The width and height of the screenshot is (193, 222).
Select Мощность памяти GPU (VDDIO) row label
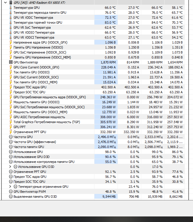(36, 102)
